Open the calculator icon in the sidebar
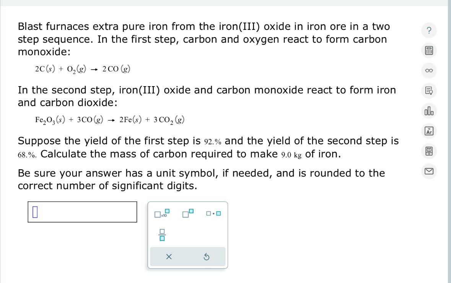The height and width of the screenshot is (283, 451). tap(428, 51)
